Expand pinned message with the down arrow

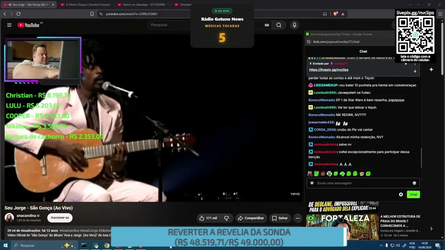pyautogui.click(x=415, y=71)
